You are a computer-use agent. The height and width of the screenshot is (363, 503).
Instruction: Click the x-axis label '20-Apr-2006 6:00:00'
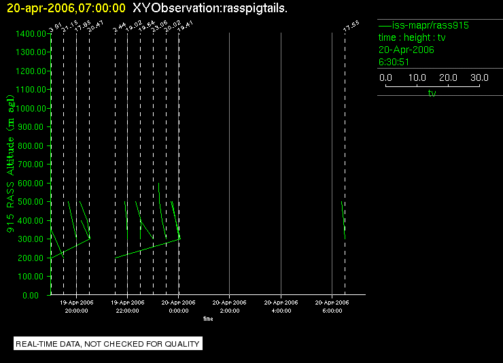(332, 307)
